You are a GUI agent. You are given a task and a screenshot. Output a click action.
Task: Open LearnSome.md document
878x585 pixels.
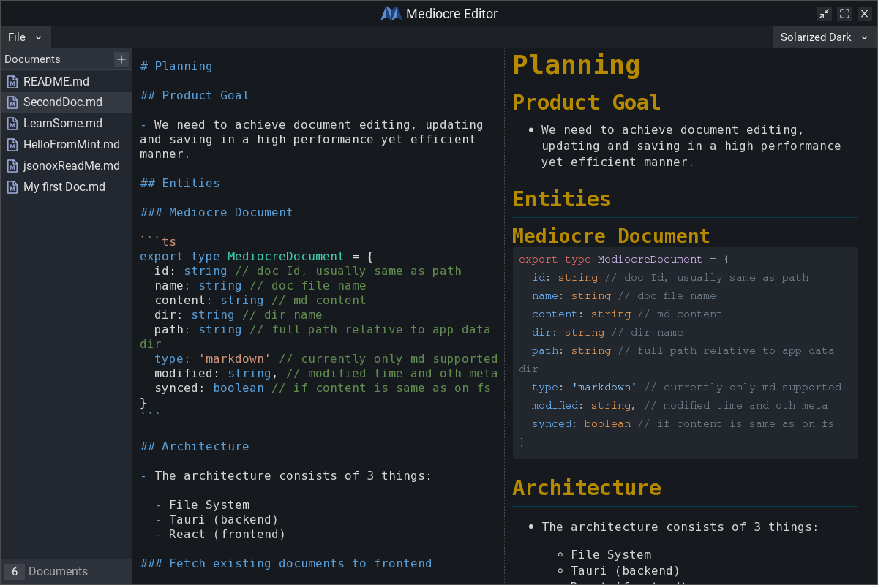tap(66, 124)
